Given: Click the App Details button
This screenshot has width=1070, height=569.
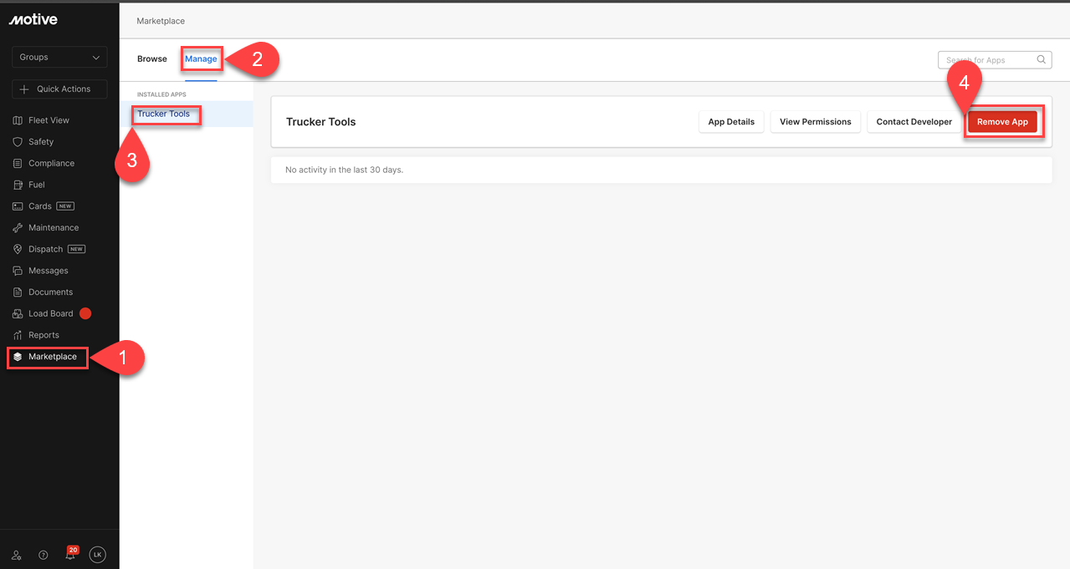Looking at the screenshot, I should pos(731,122).
